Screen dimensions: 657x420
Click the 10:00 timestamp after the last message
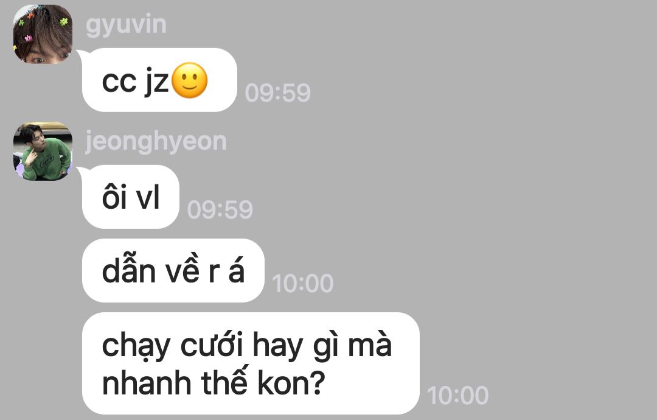[457, 395]
